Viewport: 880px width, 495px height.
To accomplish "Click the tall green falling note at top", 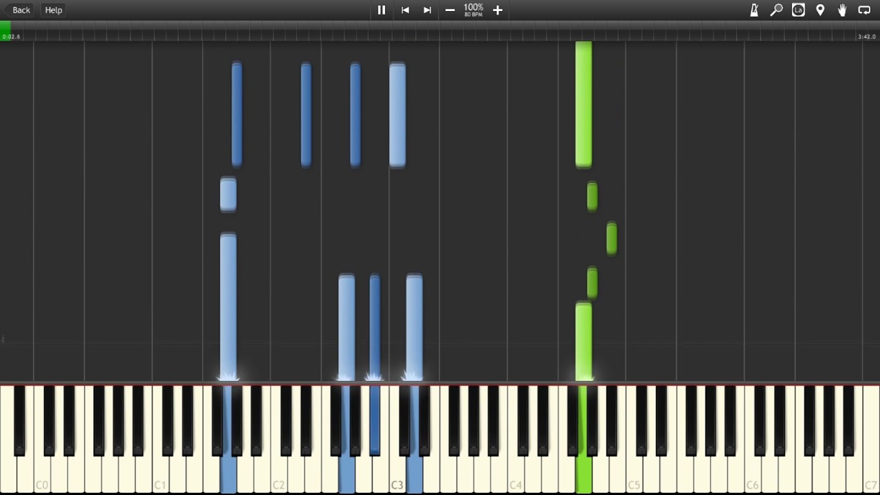I will [x=584, y=104].
